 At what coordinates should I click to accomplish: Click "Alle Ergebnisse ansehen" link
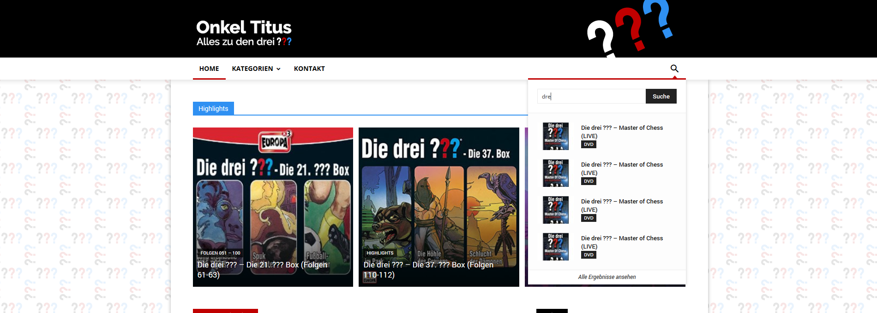pyautogui.click(x=607, y=277)
